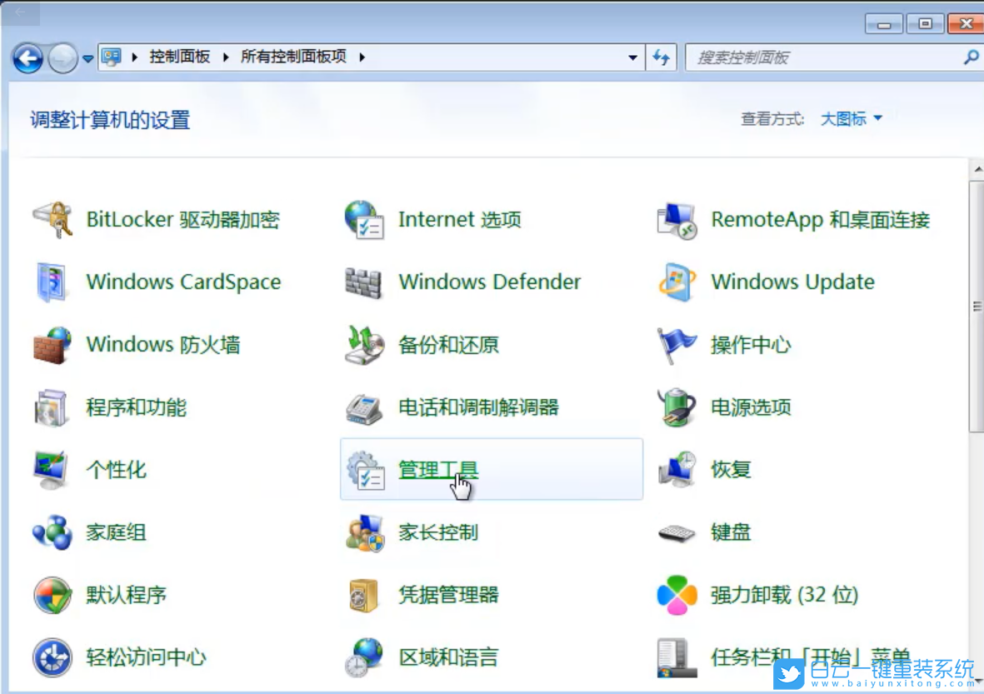
Task: Open 家长控制
Action: pos(439,532)
